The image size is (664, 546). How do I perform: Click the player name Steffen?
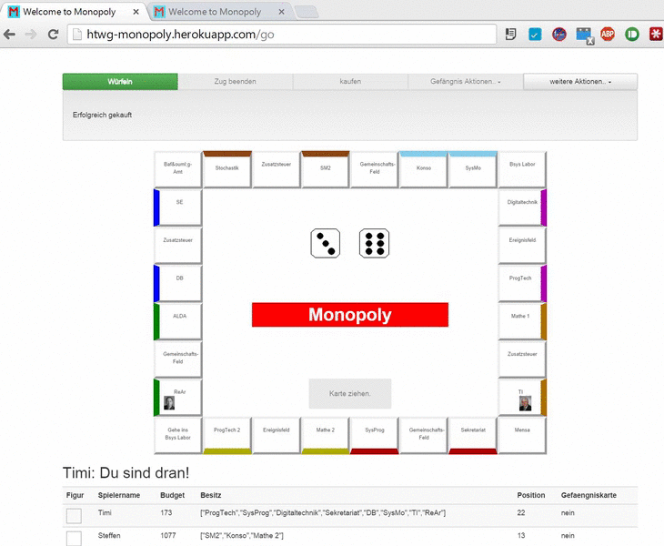(x=109, y=535)
